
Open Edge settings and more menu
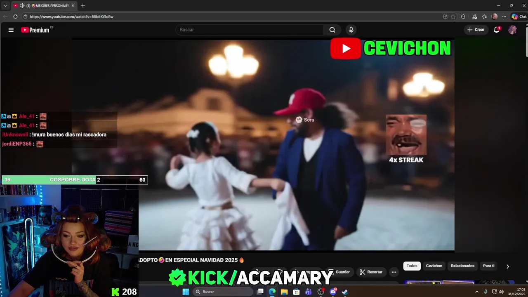[504, 16]
